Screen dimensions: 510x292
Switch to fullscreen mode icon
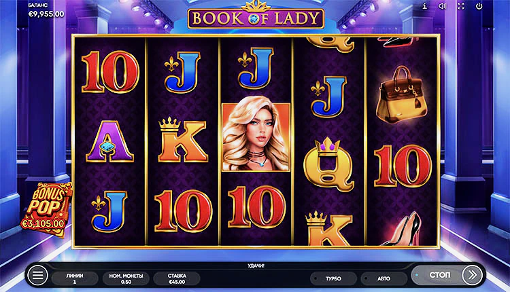click(x=460, y=6)
